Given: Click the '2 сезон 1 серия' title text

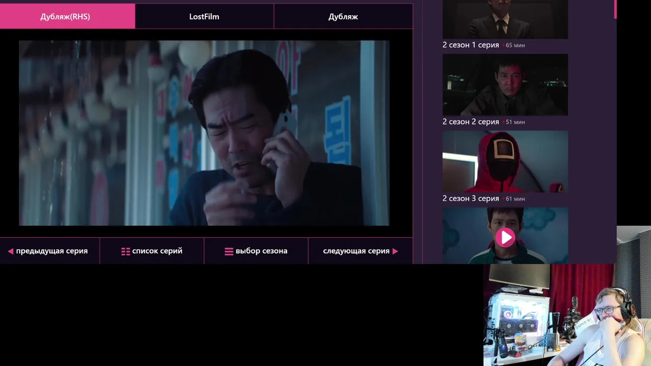Looking at the screenshot, I should 470,45.
